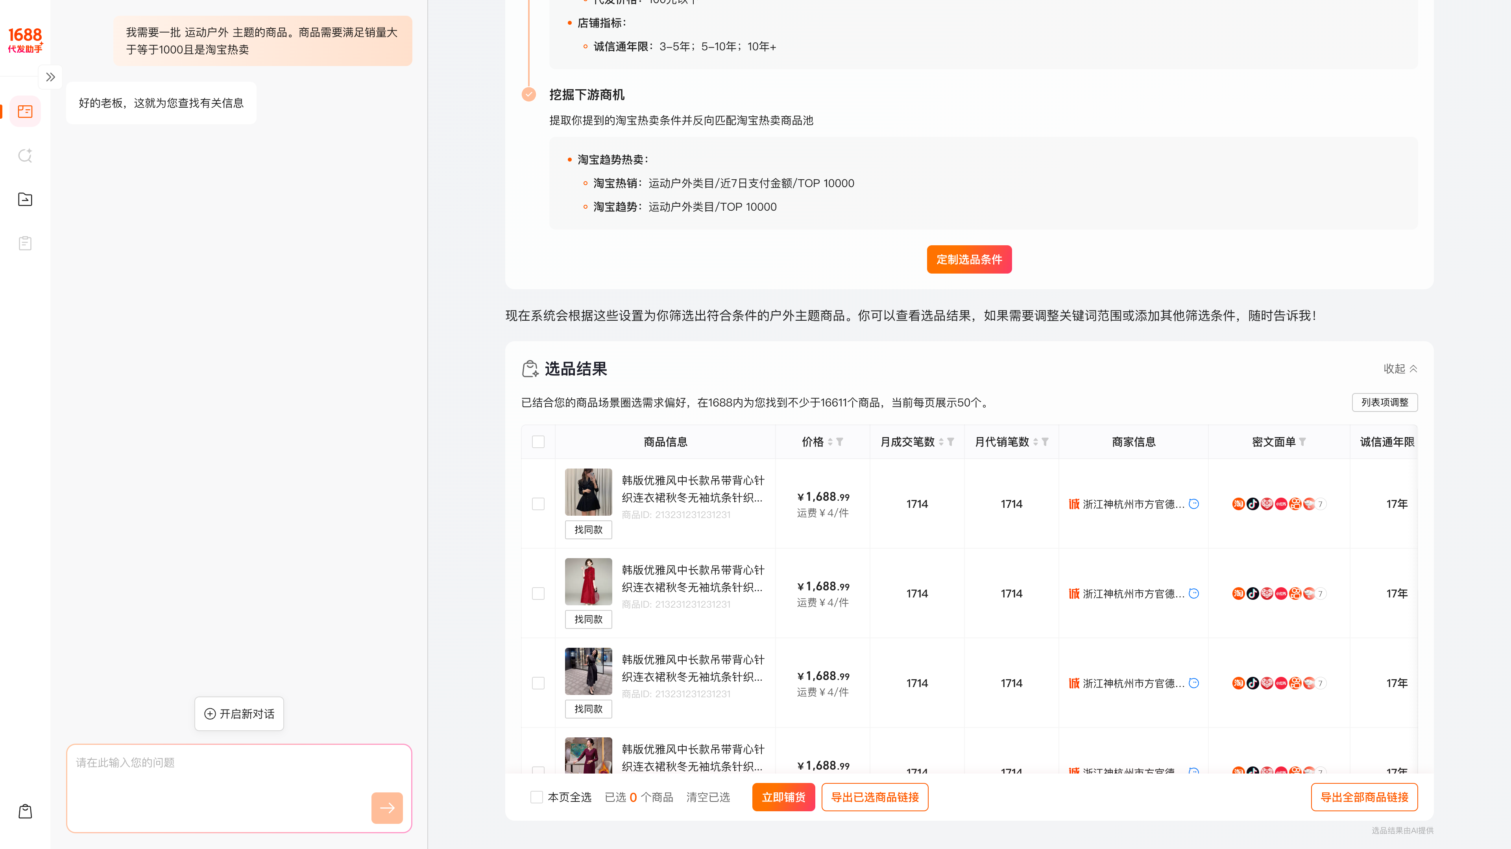Toggle the 本页全选 checkbox

click(536, 797)
